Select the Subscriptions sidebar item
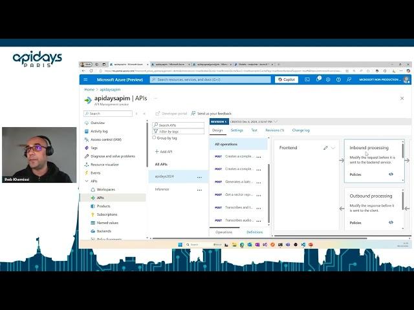Viewport: 414px width, 310px height. (107, 214)
